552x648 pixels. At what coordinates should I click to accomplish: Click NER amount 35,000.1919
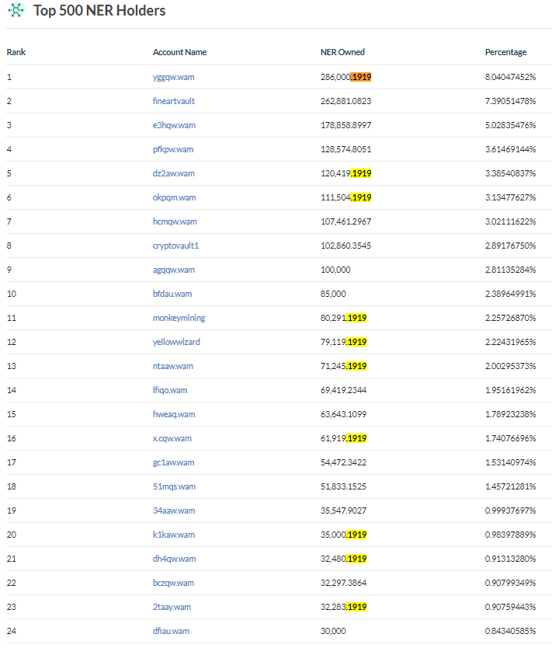[x=343, y=535]
